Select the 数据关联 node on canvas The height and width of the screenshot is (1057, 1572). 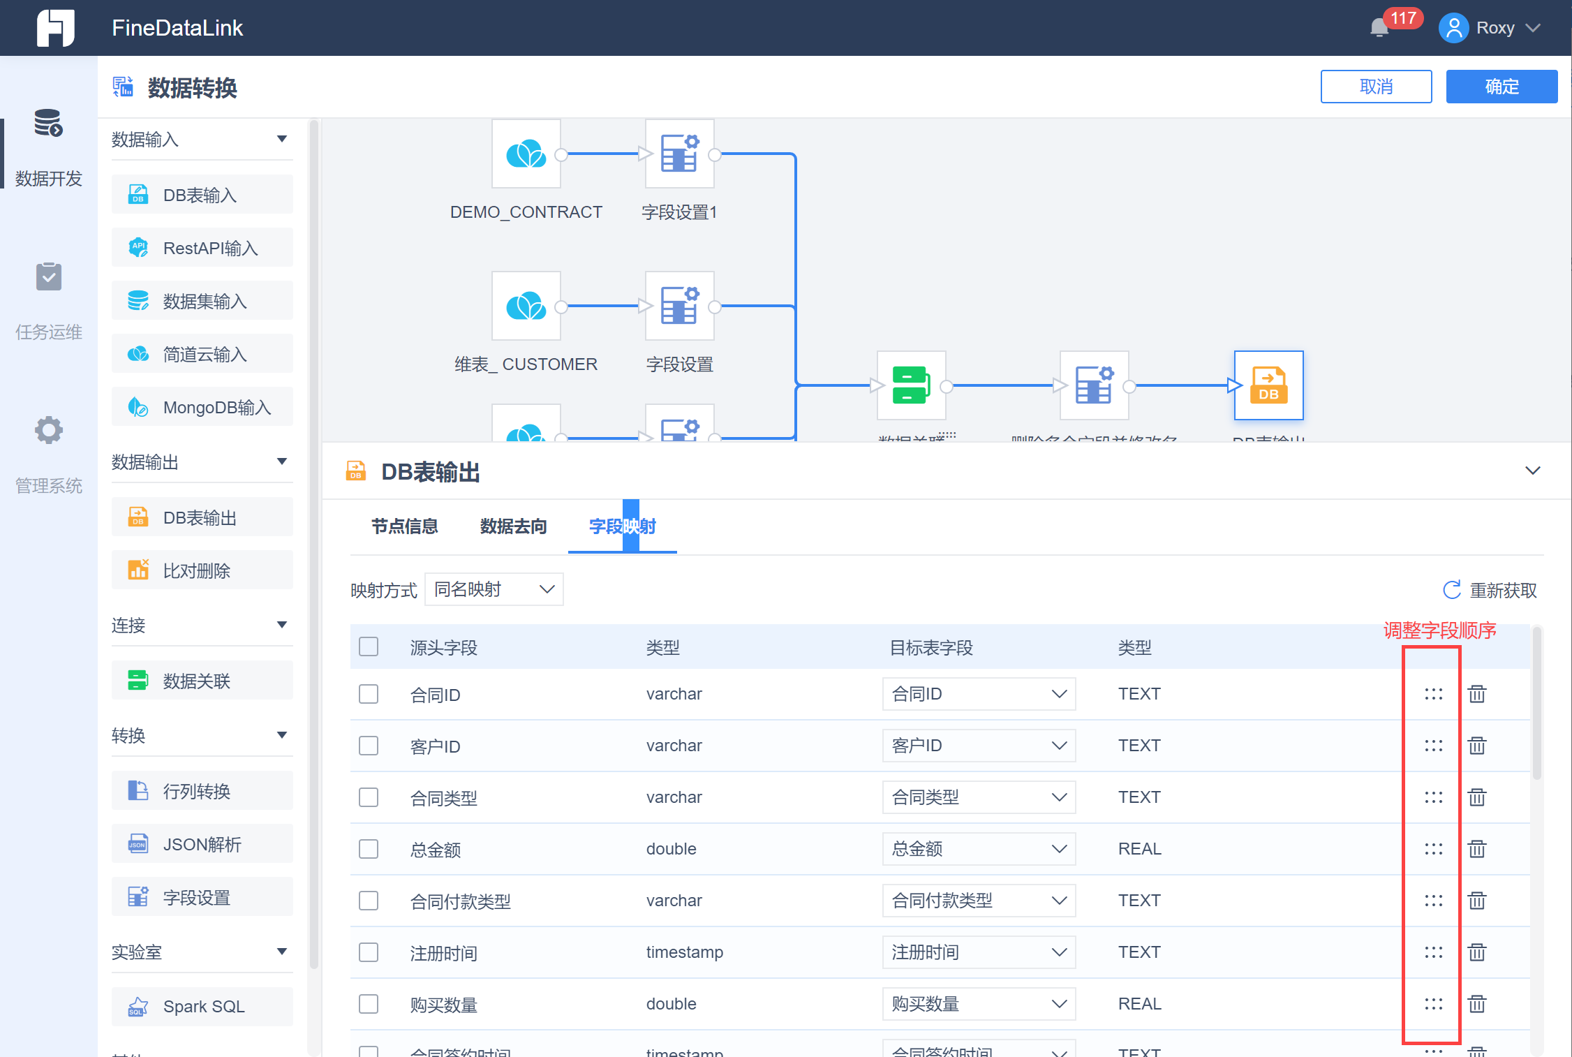pyautogui.click(x=911, y=385)
